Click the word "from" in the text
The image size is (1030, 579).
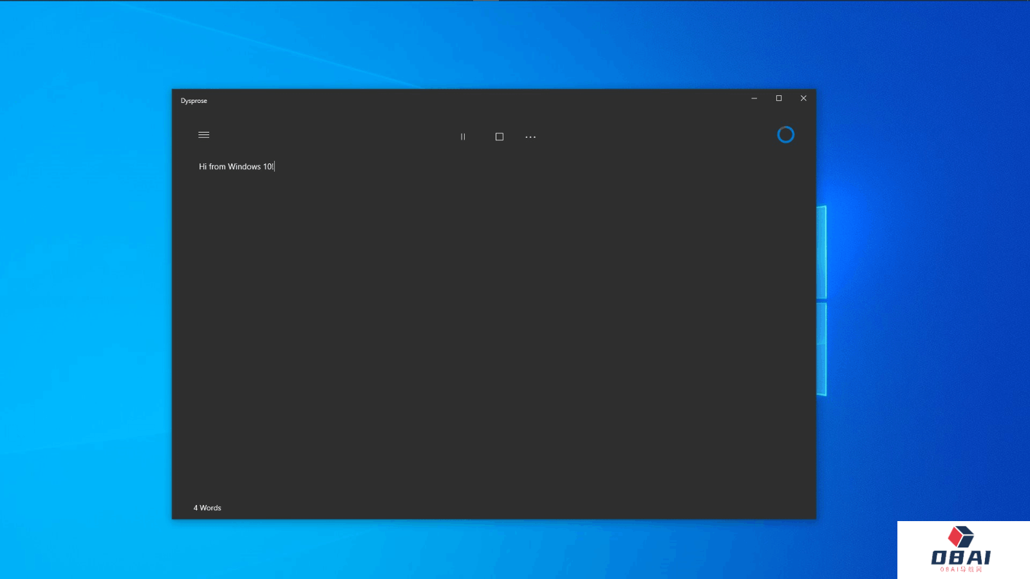click(x=217, y=167)
